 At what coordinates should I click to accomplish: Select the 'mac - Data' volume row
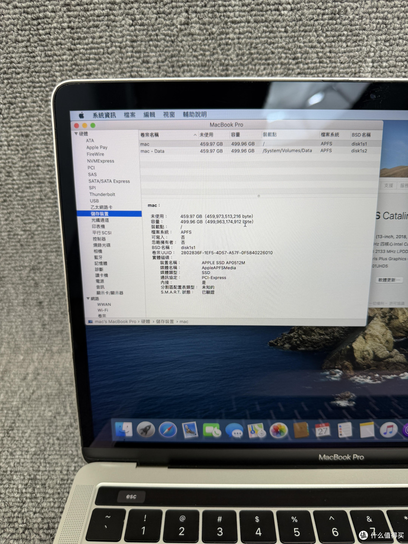[259, 151]
